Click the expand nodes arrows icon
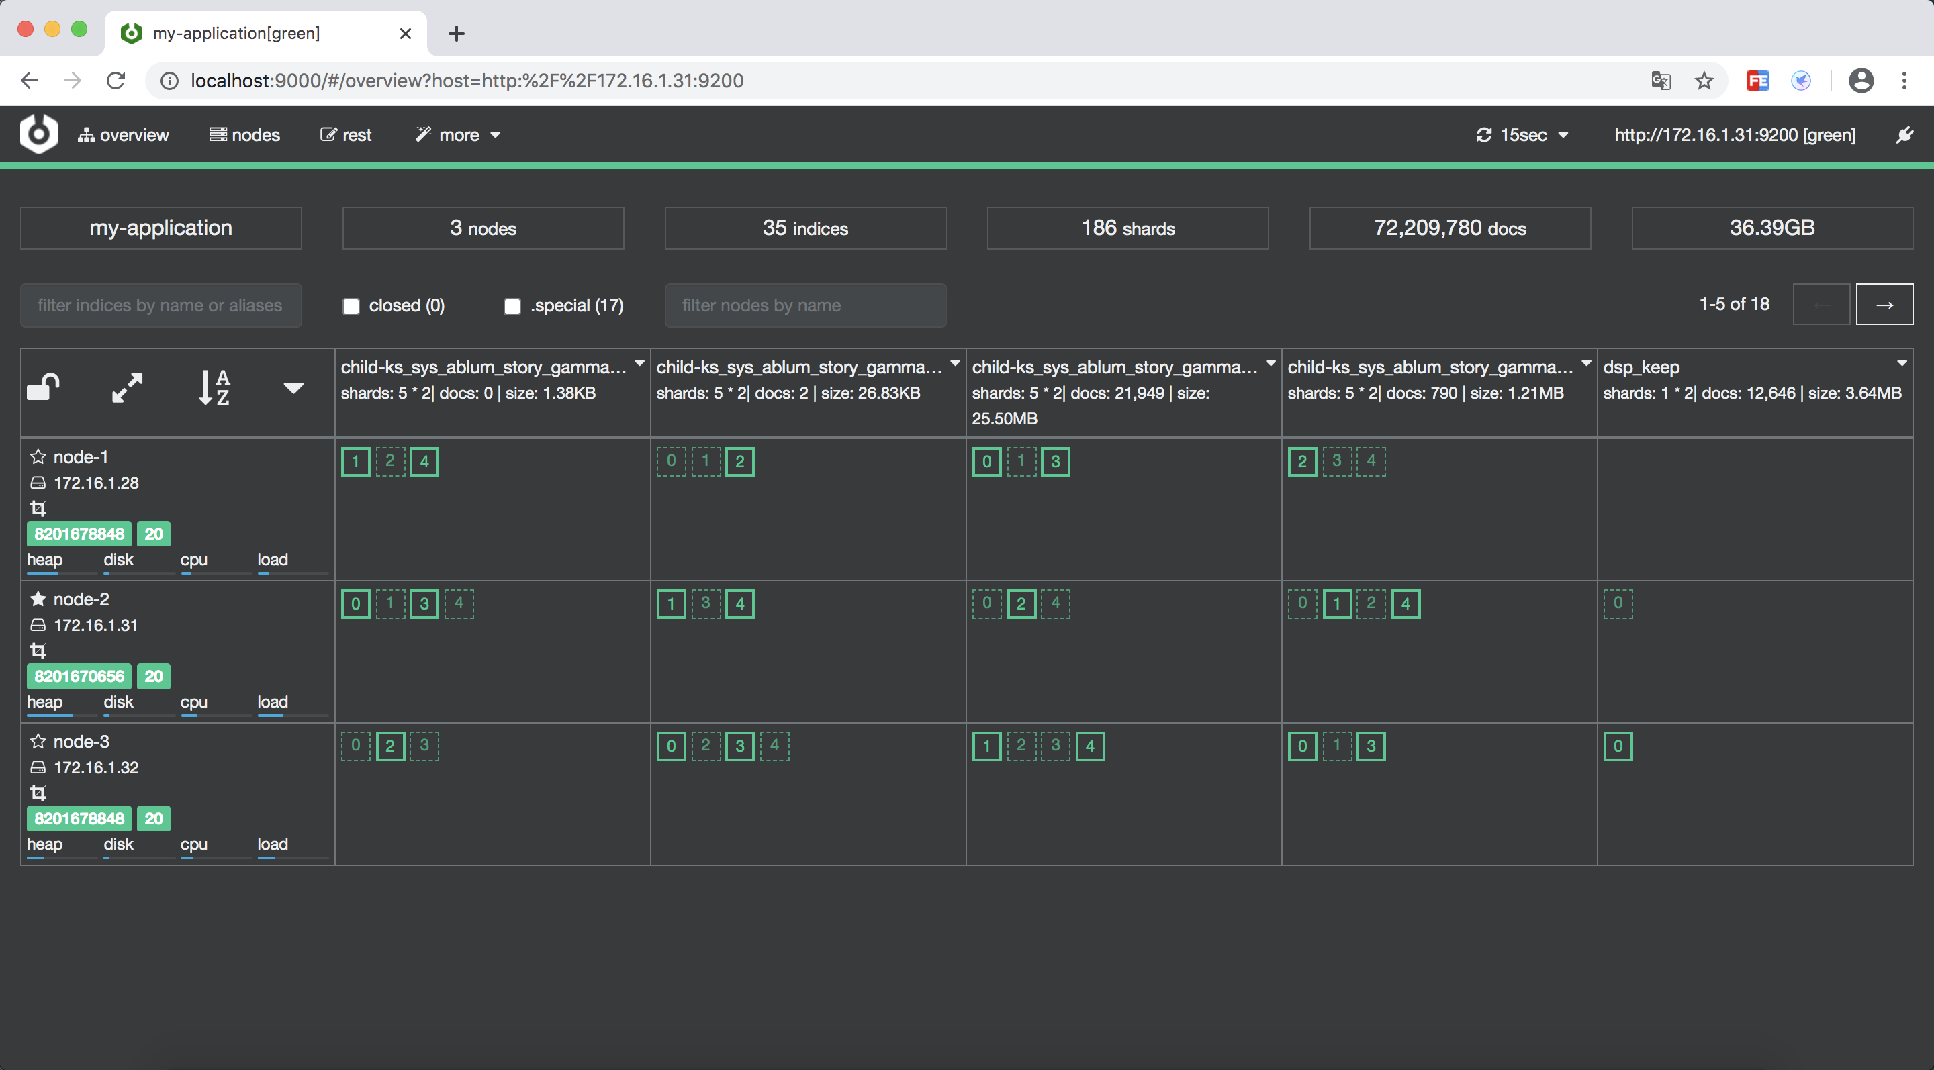The height and width of the screenshot is (1070, 1934). [x=128, y=387]
